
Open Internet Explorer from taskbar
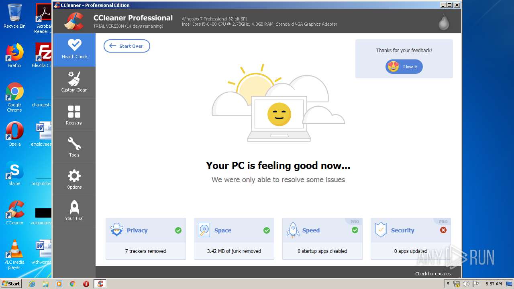click(x=32, y=284)
